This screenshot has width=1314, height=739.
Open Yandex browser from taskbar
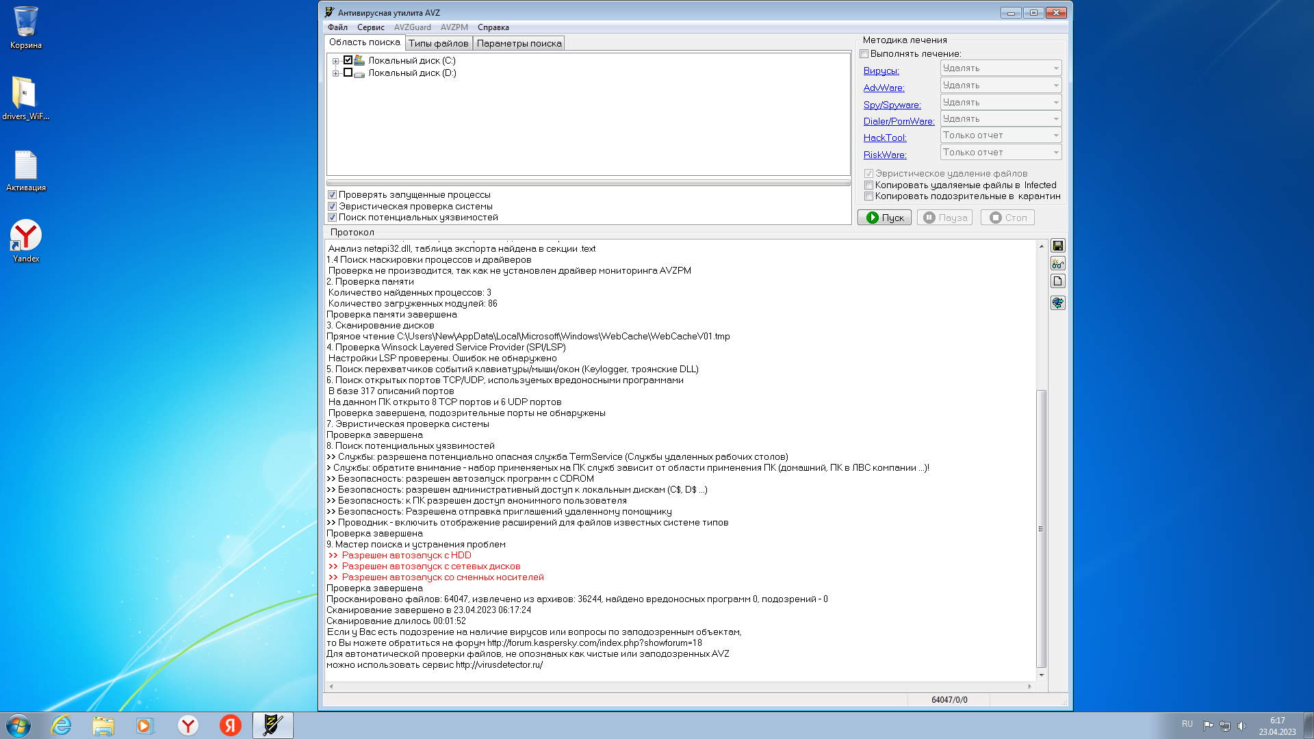[x=188, y=725]
